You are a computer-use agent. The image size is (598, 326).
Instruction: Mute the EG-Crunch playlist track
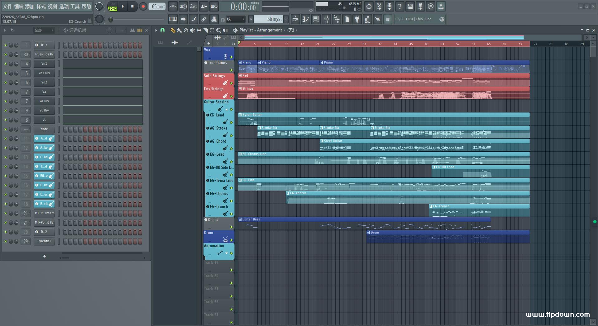click(231, 214)
